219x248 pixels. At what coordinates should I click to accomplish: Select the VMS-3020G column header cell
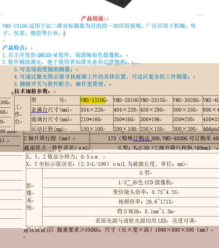pyautogui.click(x=187, y=100)
